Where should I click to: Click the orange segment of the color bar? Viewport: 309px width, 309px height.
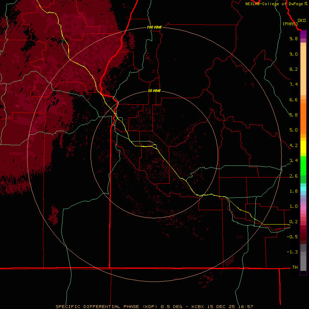[303, 119]
